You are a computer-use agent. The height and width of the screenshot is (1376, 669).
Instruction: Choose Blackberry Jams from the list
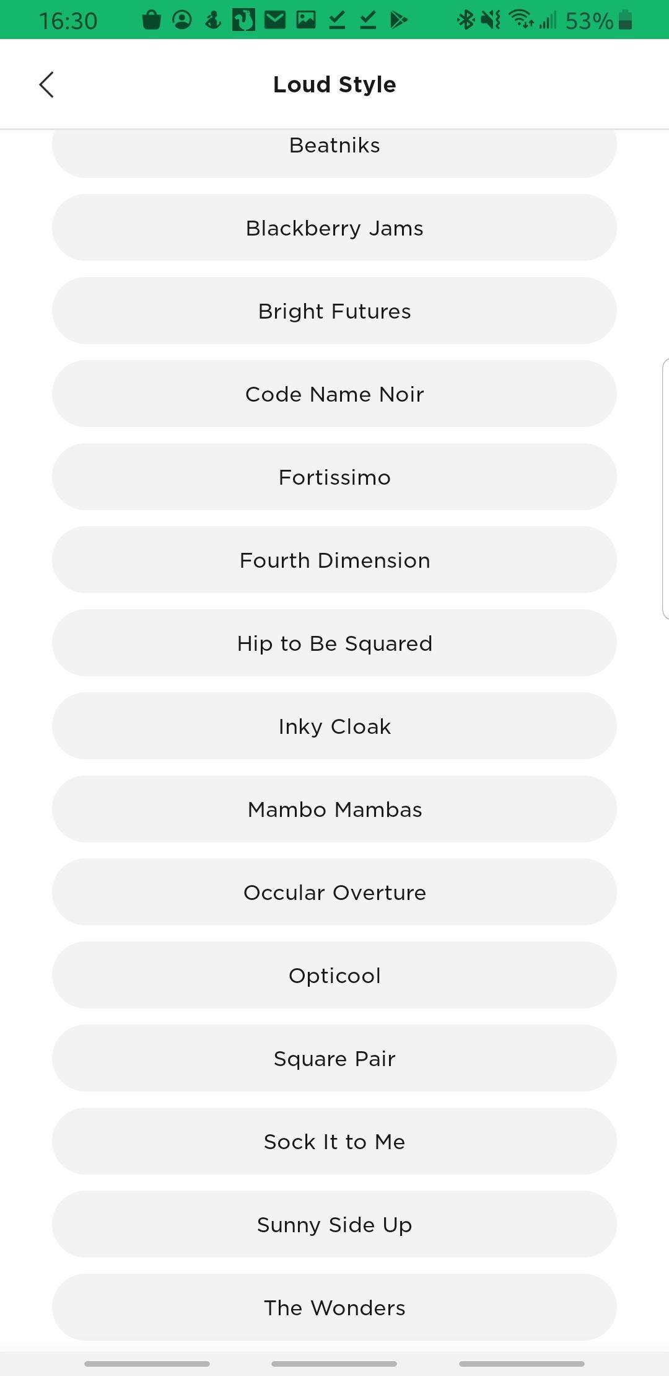tap(334, 228)
